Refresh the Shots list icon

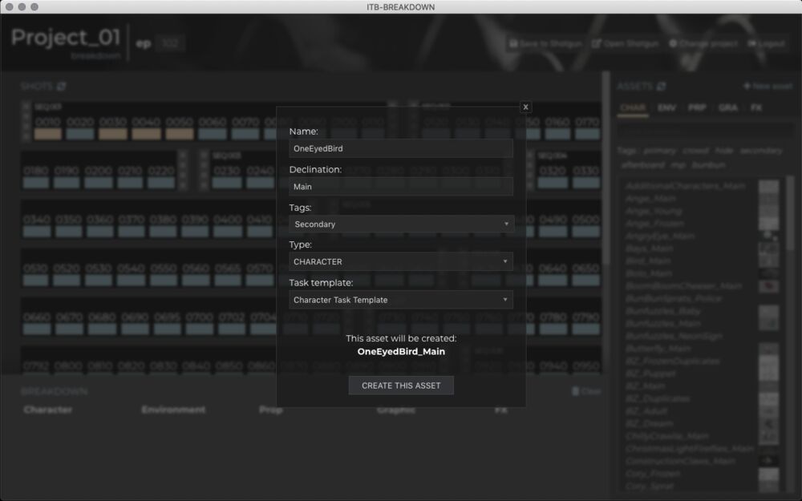[61, 87]
